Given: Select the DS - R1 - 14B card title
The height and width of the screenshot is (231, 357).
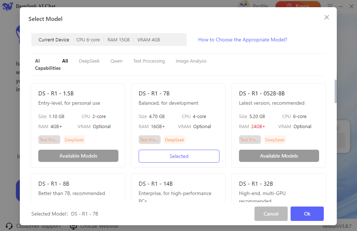Looking at the screenshot, I should [x=156, y=184].
